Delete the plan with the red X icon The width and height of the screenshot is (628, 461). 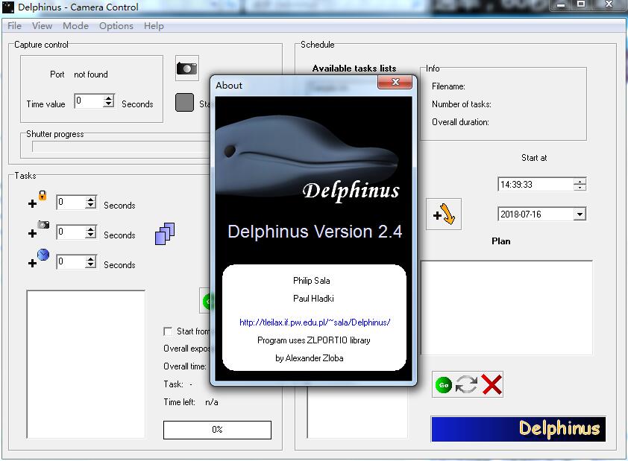492,384
